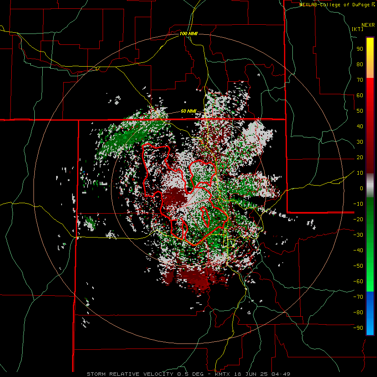The width and height of the screenshot is (377, 377).
Task: Click the 50 NMI range ring label
Action: 188,111
